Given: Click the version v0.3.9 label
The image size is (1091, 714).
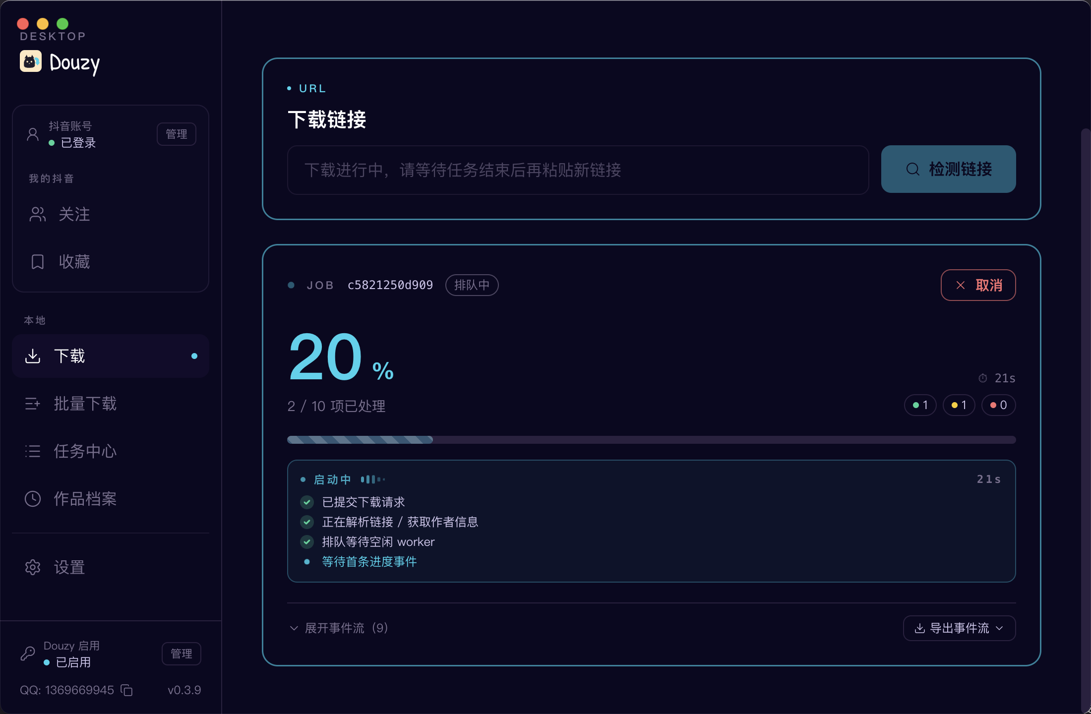Looking at the screenshot, I should pyautogui.click(x=184, y=690).
